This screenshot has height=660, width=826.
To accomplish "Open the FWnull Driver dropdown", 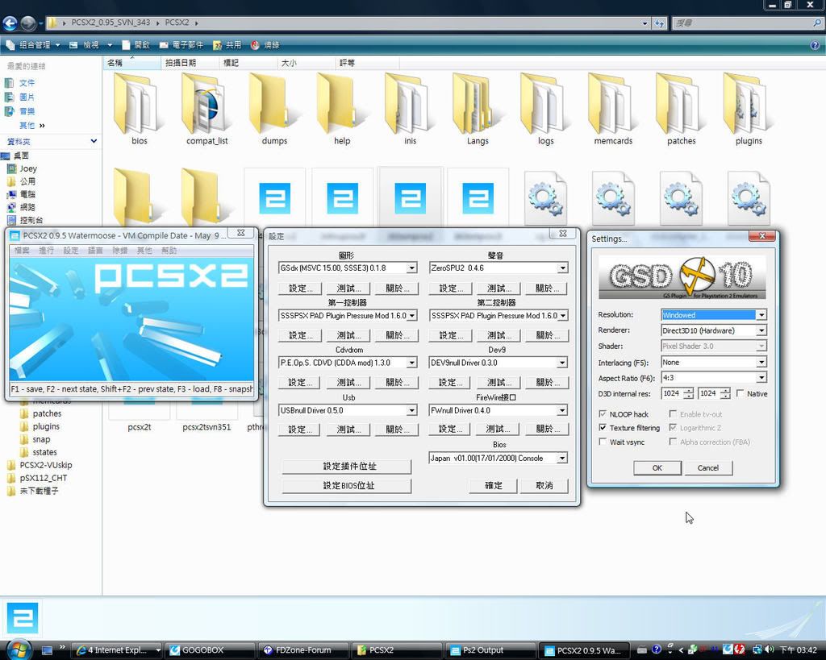I will click(499, 410).
